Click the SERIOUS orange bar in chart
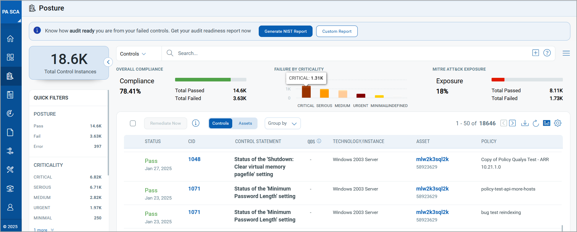Viewport: 577px width, 232px height. pyautogui.click(x=324, y=93)
